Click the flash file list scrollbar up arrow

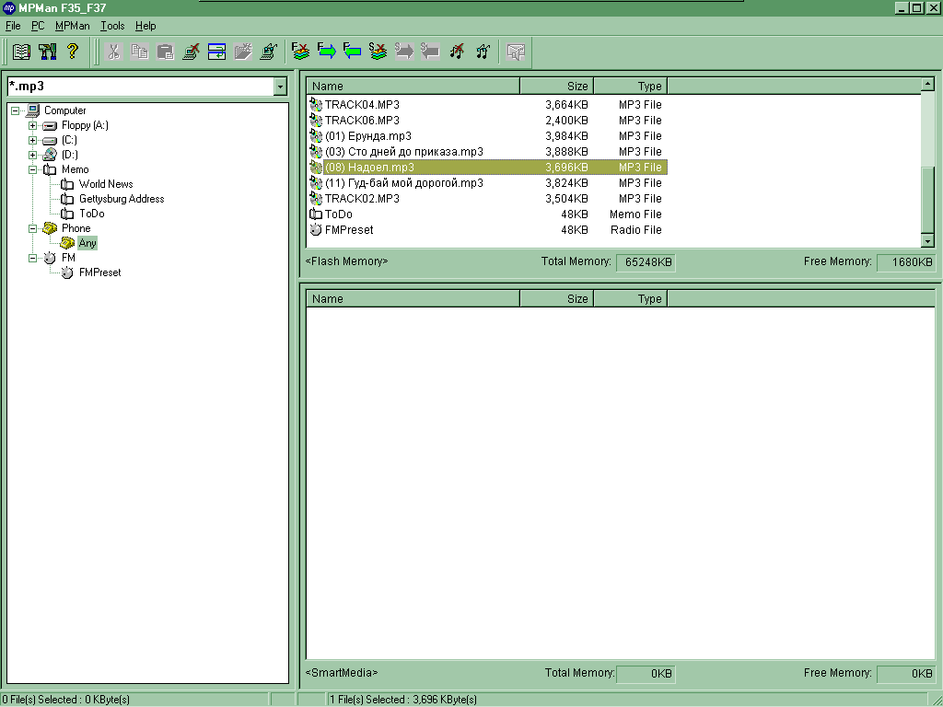click(x=927, y=85)
